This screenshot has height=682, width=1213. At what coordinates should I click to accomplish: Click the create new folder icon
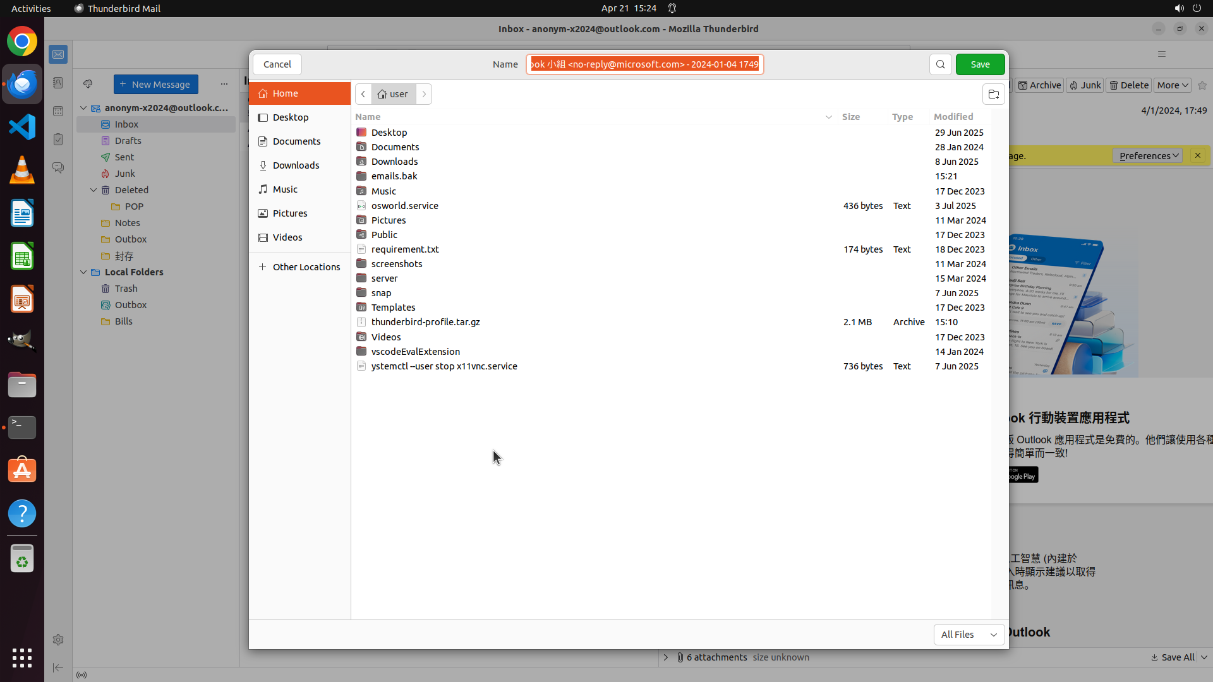point(993,94)
